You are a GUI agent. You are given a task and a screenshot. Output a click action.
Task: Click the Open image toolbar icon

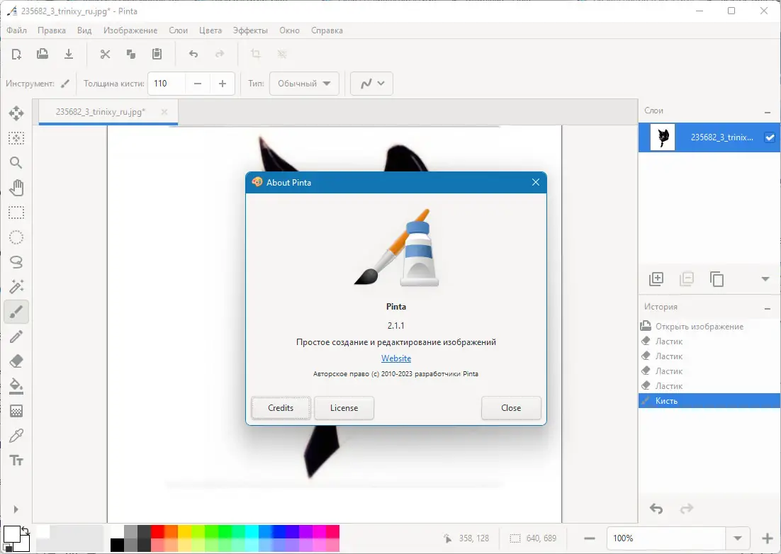point(43,54)
